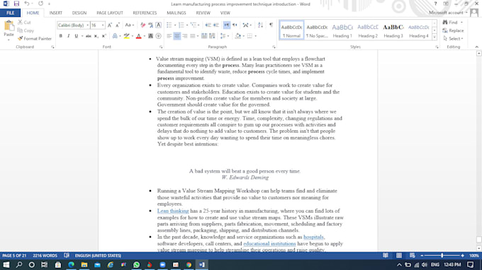Click the Shrink Font icon

118,25
